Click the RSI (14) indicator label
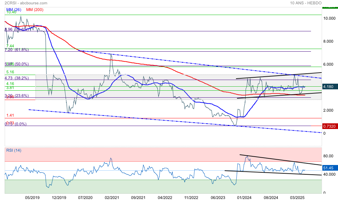The image size is (338, 201). pos(14,150)
